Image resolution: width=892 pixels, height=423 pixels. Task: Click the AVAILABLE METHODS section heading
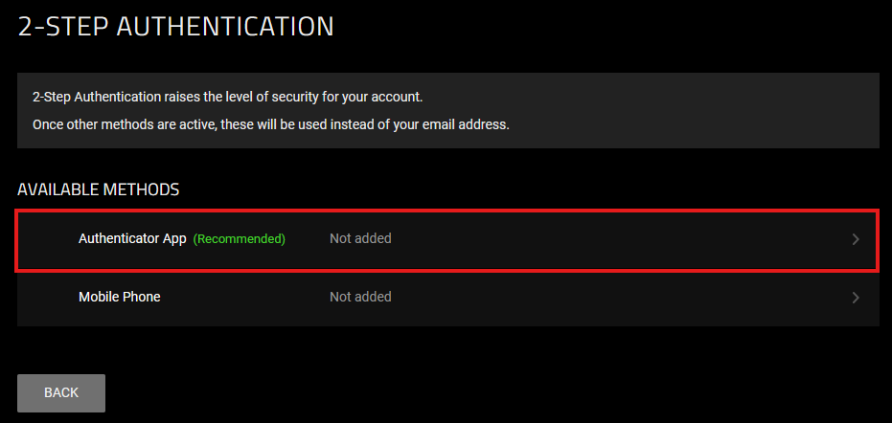tap(99, 189)
